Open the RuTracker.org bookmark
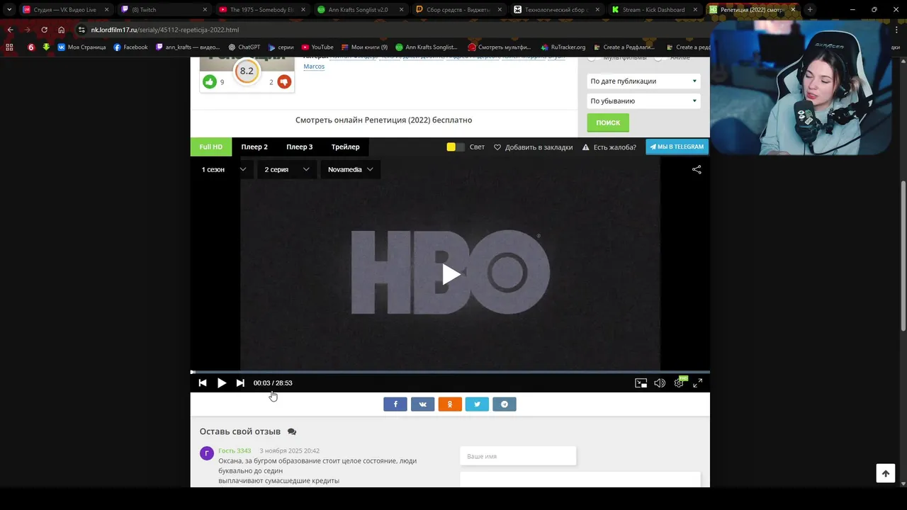 click(x=563, y=47)
